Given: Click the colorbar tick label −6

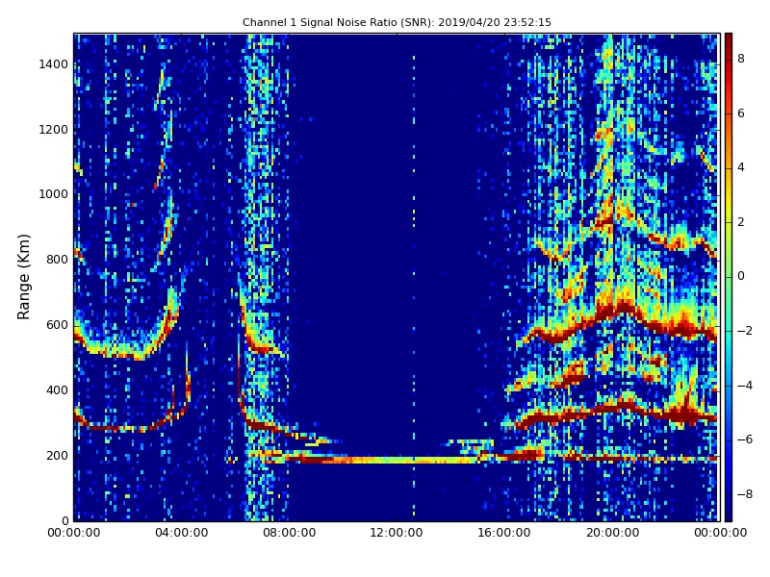Looking at the screenshot, I should point(745,439).
